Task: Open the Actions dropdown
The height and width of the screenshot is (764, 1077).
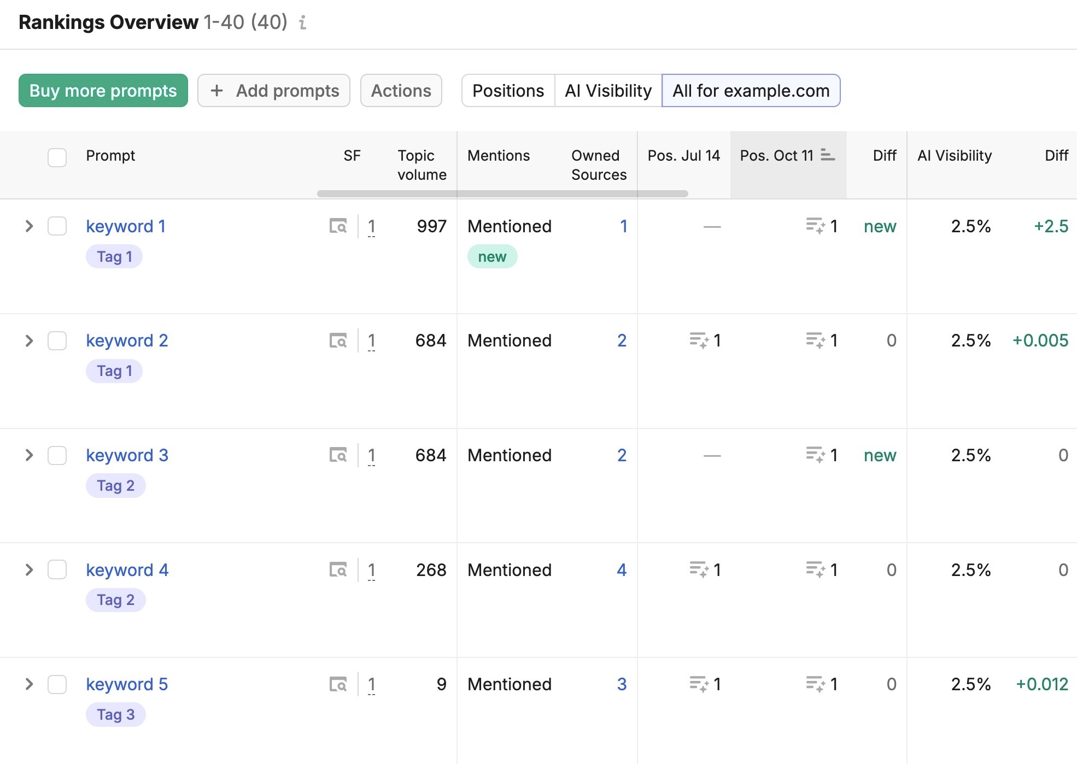Action: pos(401,91)
